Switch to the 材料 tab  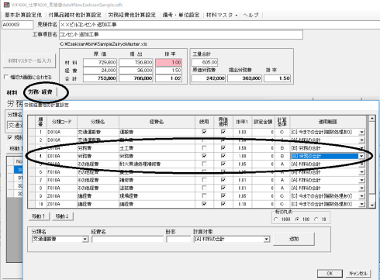pyautogui.click(x=12, y=92)
